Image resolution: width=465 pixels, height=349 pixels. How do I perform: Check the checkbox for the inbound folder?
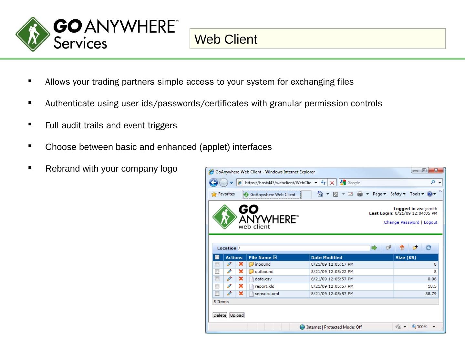tap(217, 264)
